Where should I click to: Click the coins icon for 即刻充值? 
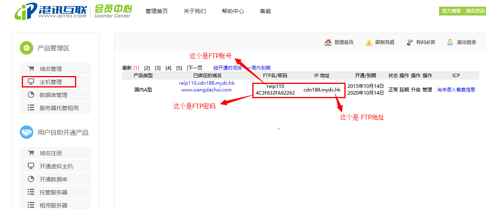coord(369,42)
